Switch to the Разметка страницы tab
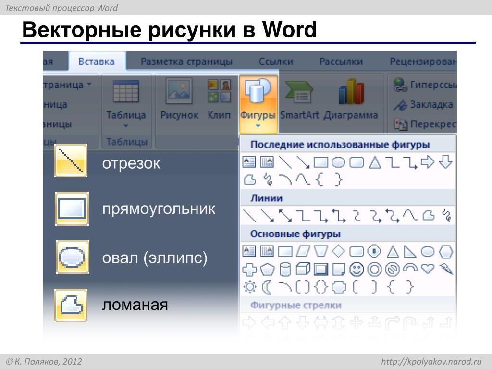492x369 pixels. tap(186, 61)
